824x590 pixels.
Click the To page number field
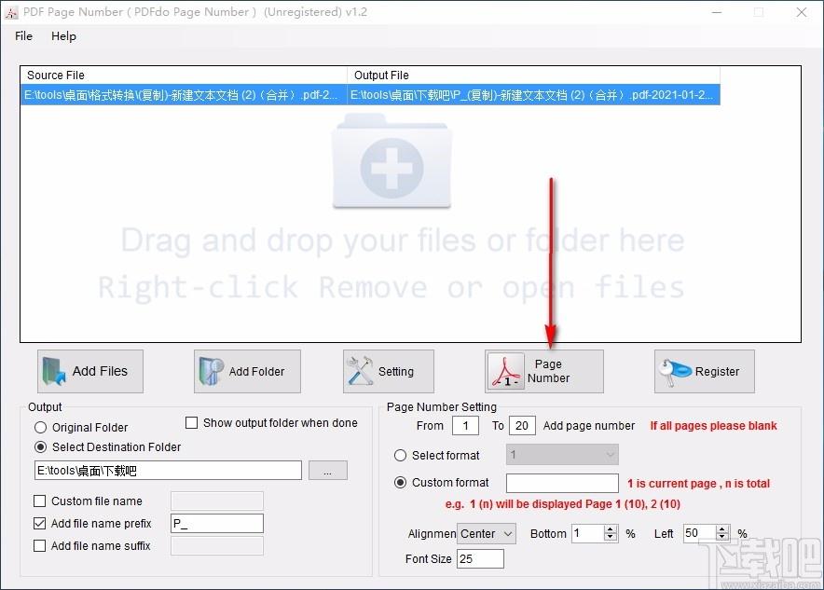(522, 426)
